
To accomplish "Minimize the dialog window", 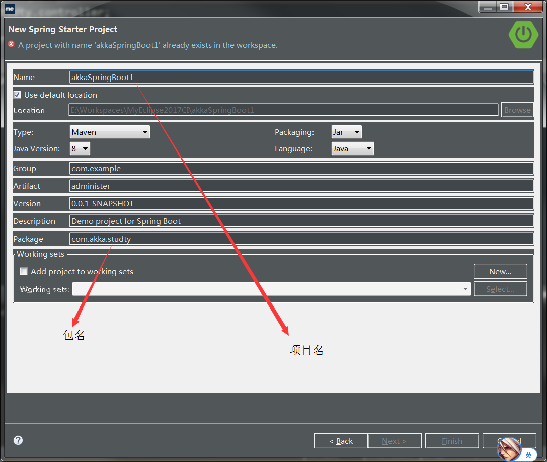I will click(x=487, y=7).
